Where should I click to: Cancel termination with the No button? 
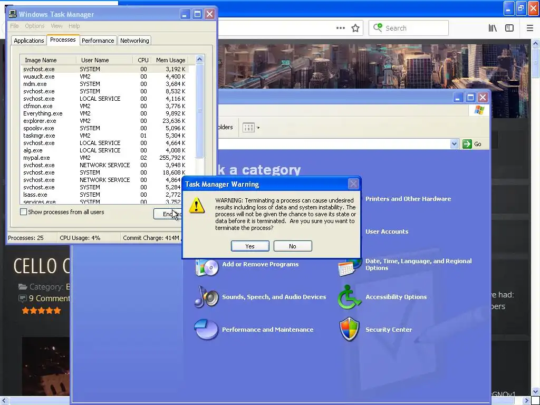pyautogui.click(x=293, y=246)
